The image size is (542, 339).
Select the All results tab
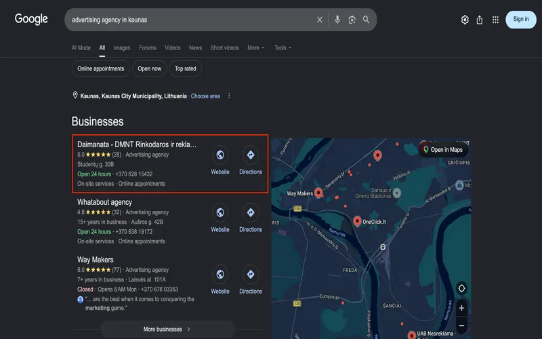tap(102, 47)
